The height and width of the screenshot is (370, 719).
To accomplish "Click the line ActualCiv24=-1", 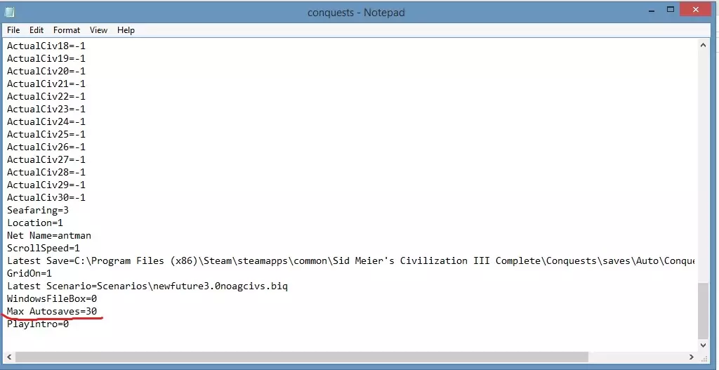I will (x=46, y=121).
